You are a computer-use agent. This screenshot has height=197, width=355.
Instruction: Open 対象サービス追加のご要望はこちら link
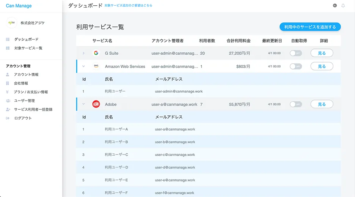click(x=128, y=5)
